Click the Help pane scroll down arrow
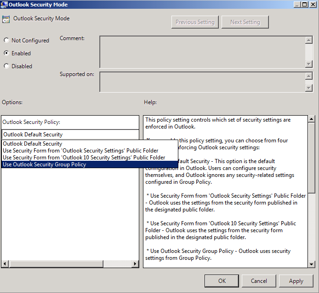319x293 pixels. point(312,264)
